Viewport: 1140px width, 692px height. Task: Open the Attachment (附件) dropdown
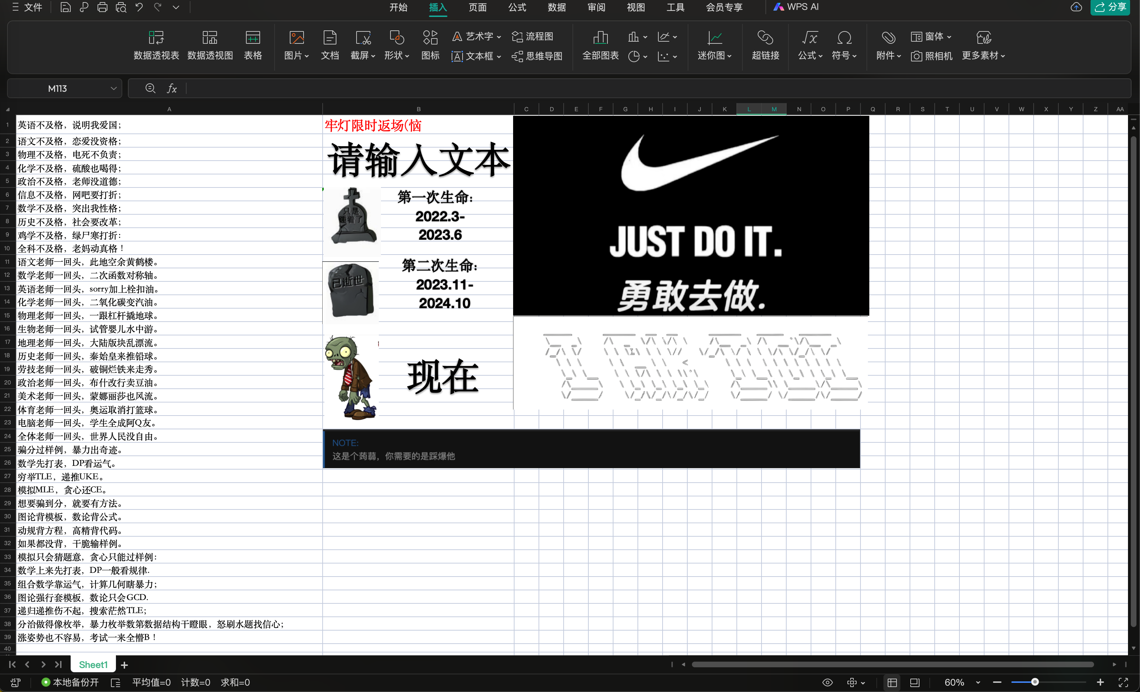click(888, 45)
